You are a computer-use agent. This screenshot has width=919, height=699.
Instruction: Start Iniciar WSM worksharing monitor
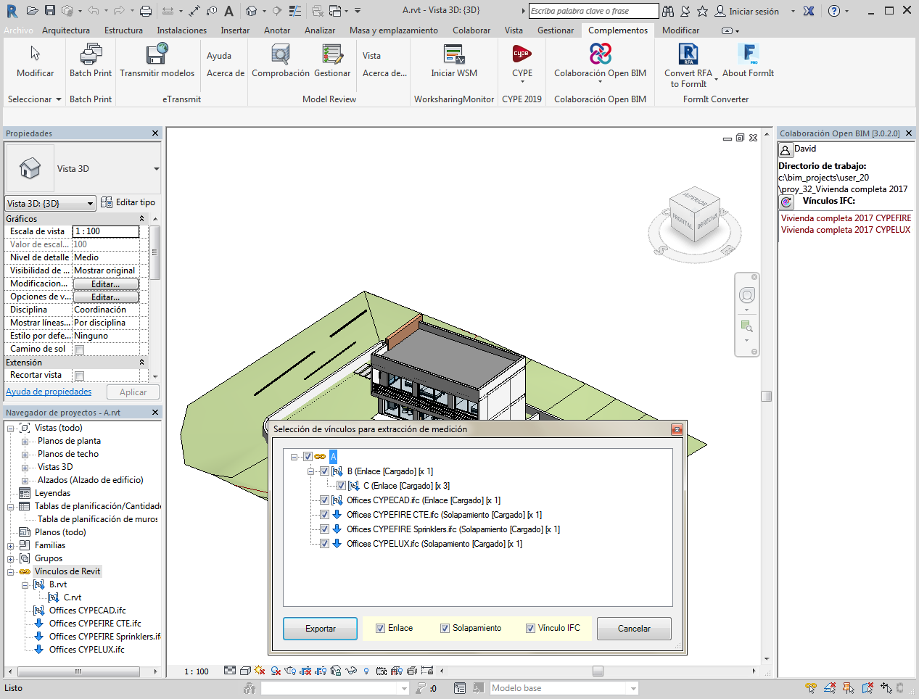(x=454, y=61)
